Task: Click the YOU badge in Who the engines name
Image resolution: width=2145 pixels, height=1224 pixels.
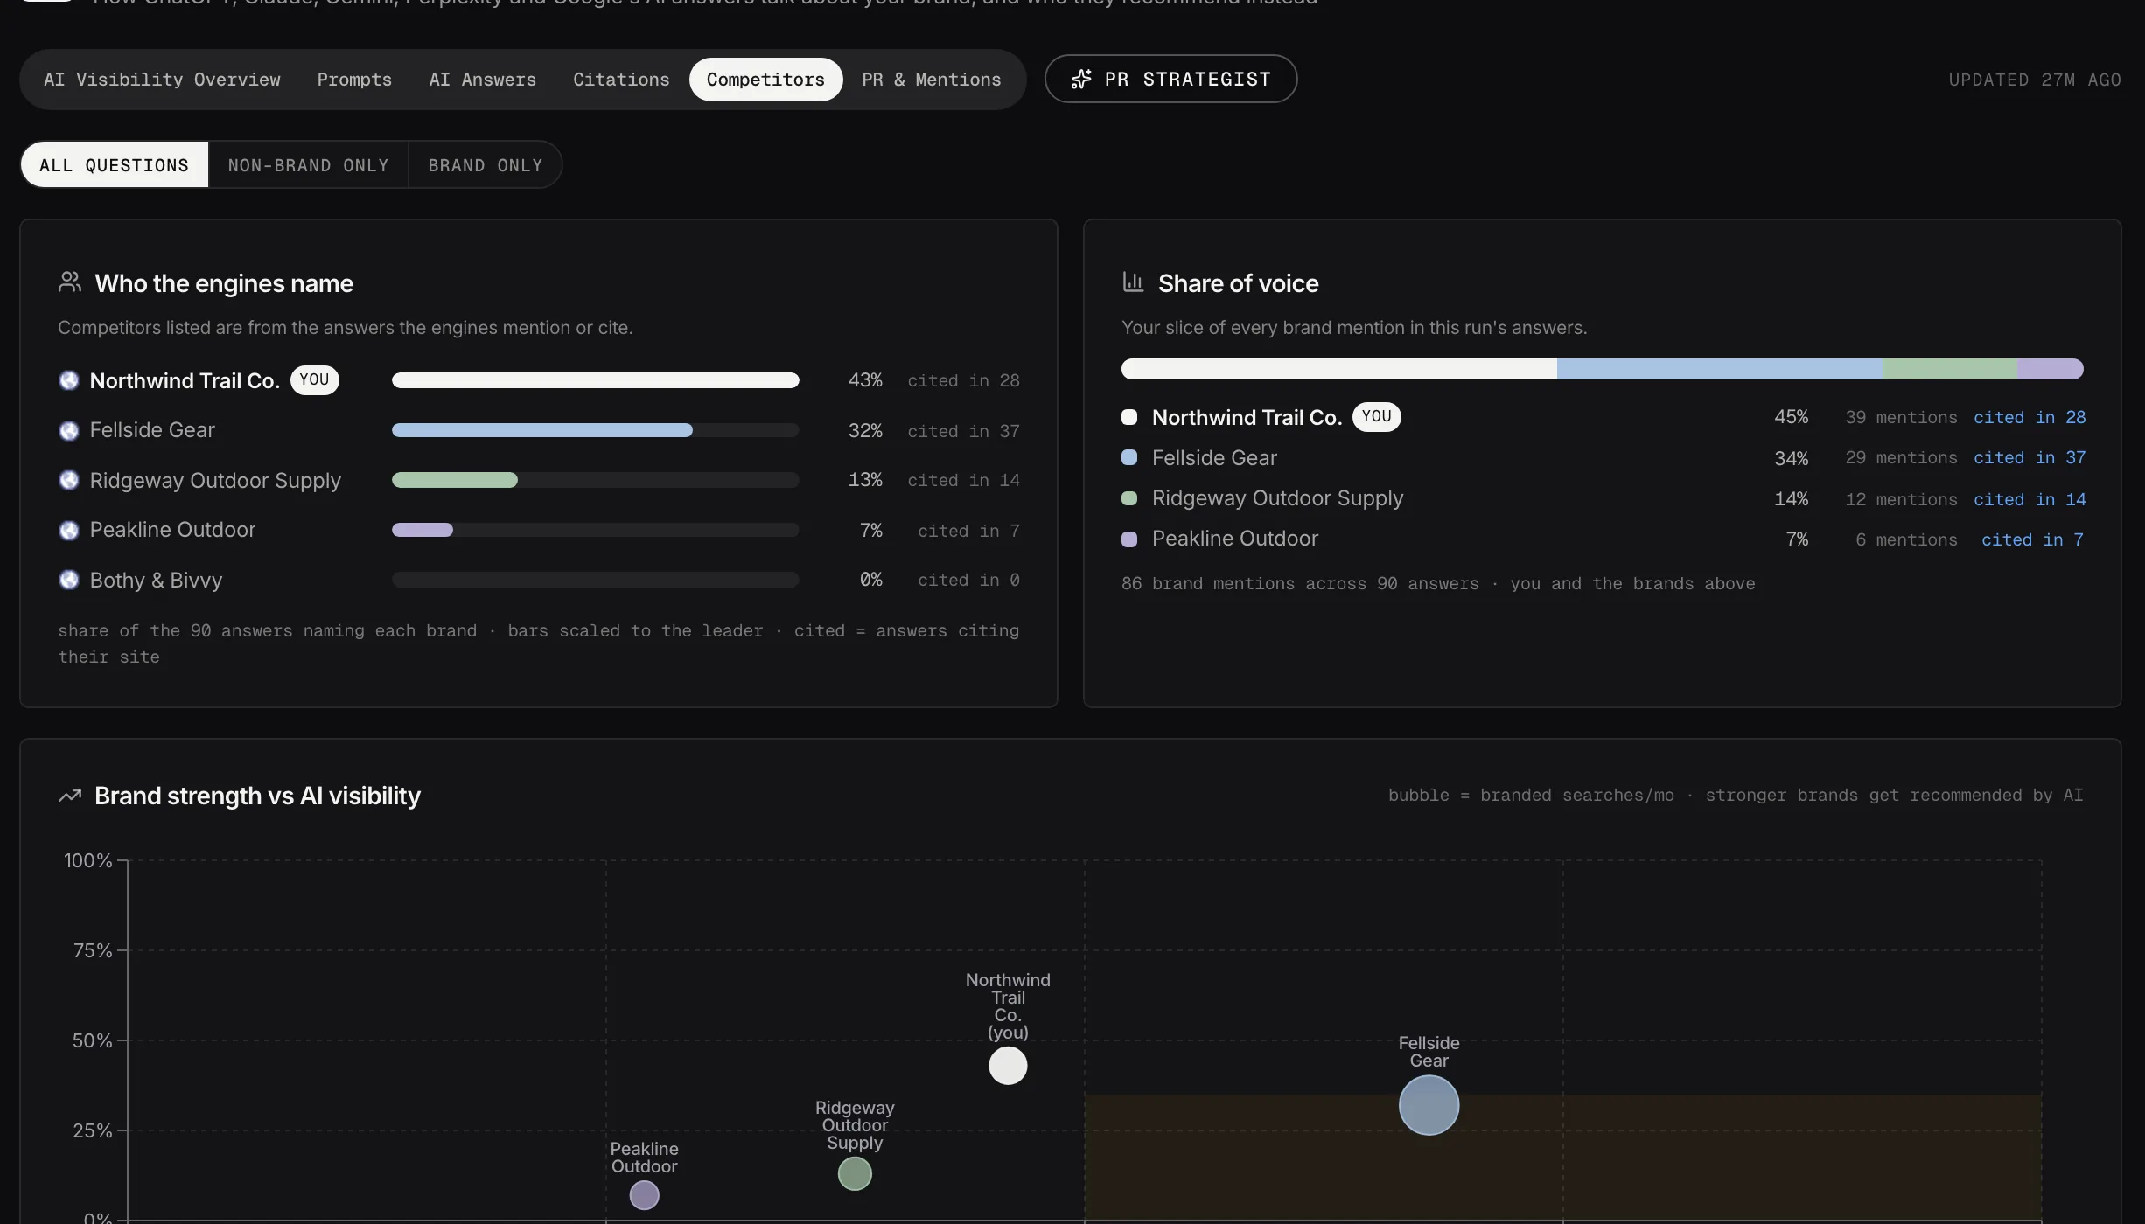Action: (314, 379)
